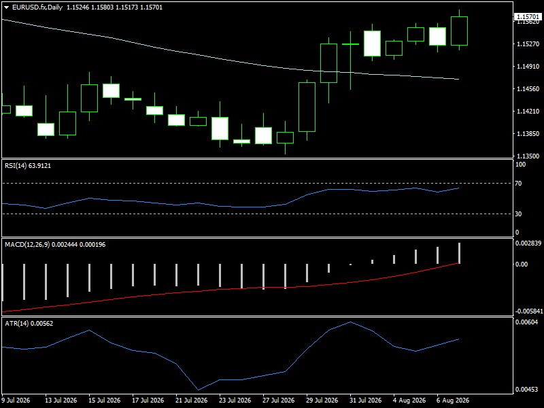Click the 17 Jul 2026 date label
Screen dimensions: 544x408
click(148, 401)
